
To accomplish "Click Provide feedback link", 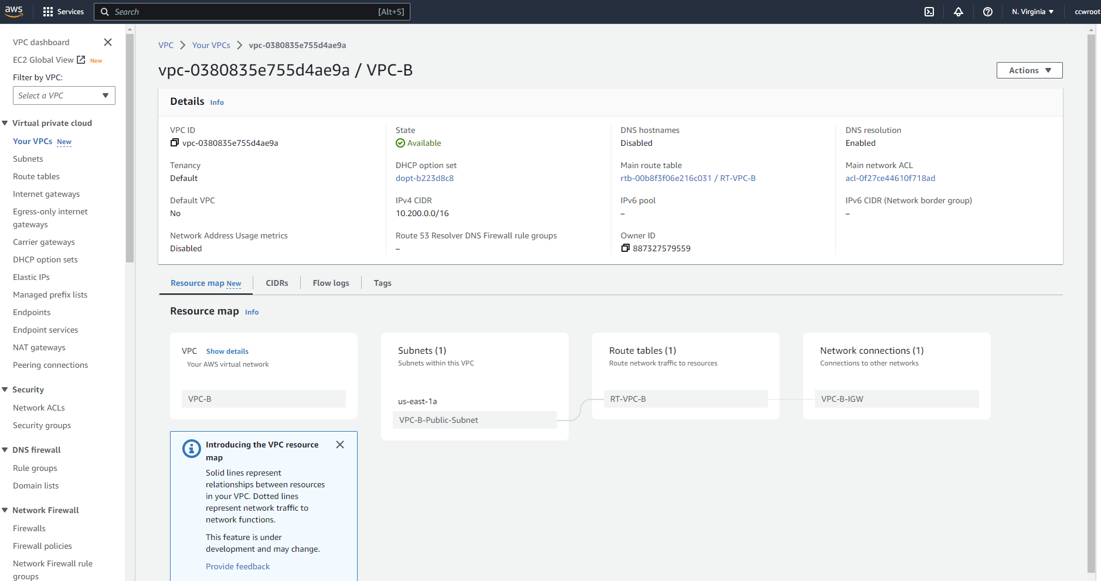I will click(x=237, y=566).
